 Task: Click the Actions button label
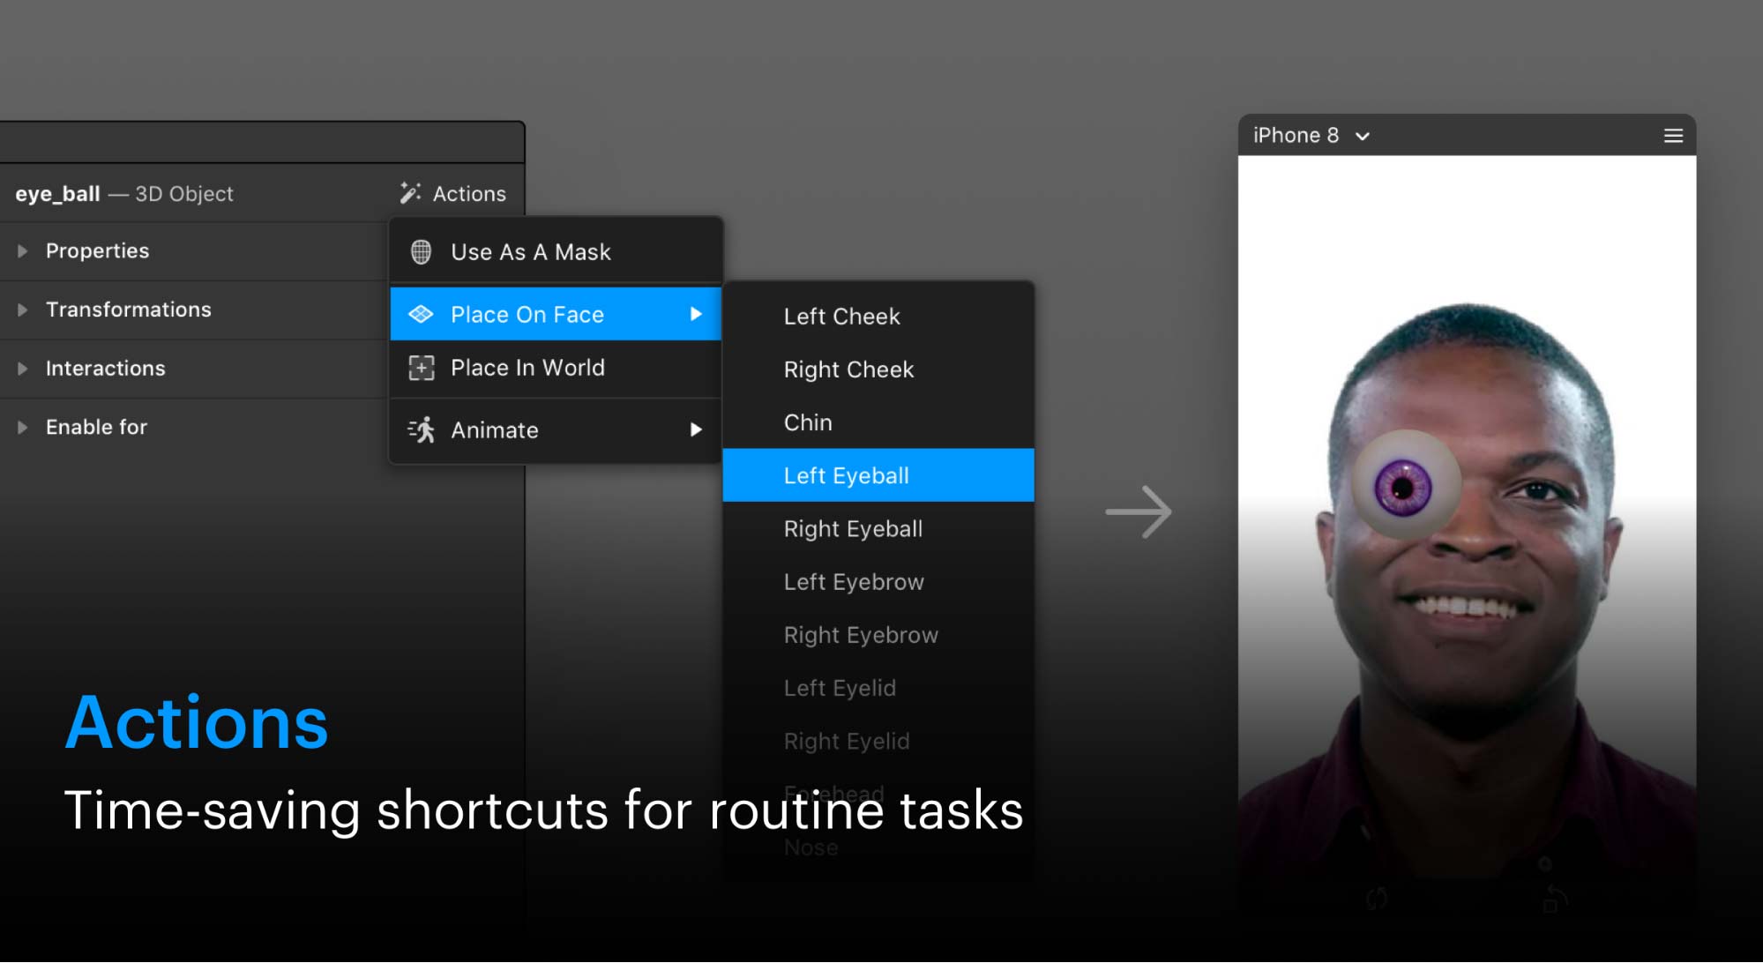[x=469, y=194]
